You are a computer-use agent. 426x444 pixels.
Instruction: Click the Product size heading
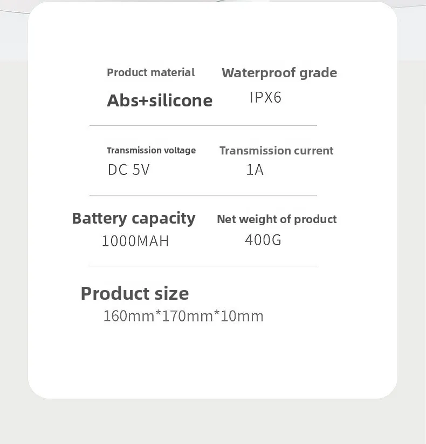[x=135, y=293]
